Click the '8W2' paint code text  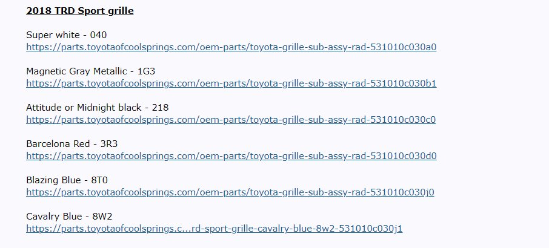[102, 217]
